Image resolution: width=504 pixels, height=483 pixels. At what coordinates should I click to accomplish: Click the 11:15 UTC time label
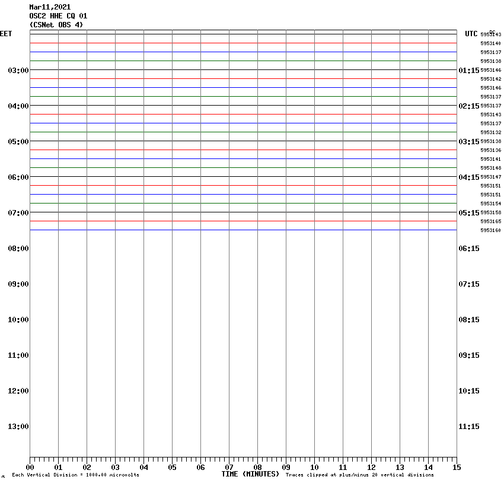[469, 427]
